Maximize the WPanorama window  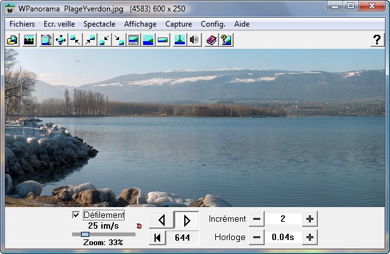(351, 6)
